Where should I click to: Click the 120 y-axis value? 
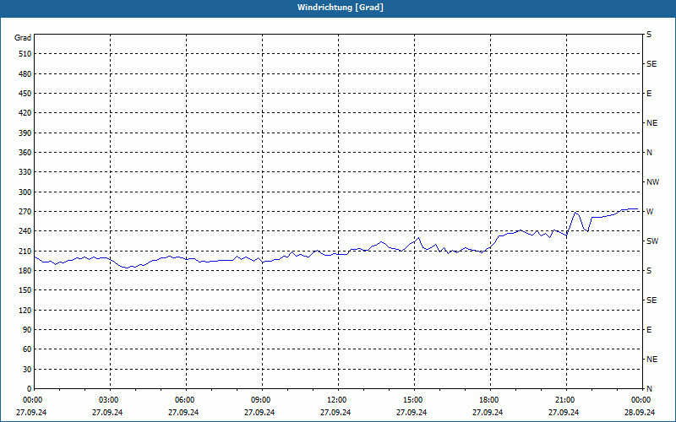point(25,310)
